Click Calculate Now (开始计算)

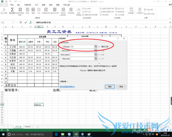click(x=148, y=10)
